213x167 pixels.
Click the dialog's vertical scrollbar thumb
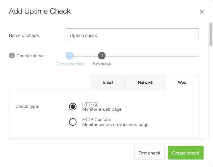tap(211, 35)
